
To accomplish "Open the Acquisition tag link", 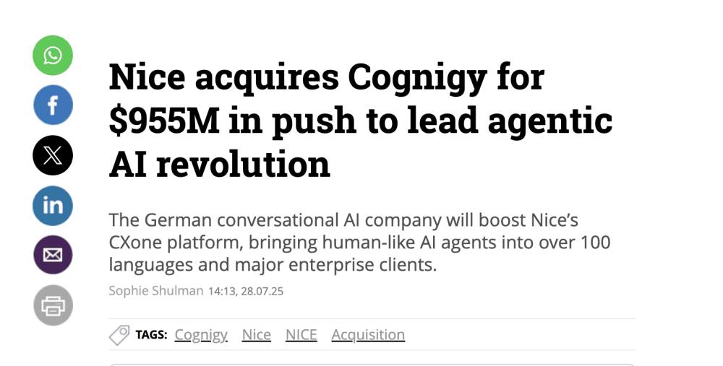I will click(368, 335).
